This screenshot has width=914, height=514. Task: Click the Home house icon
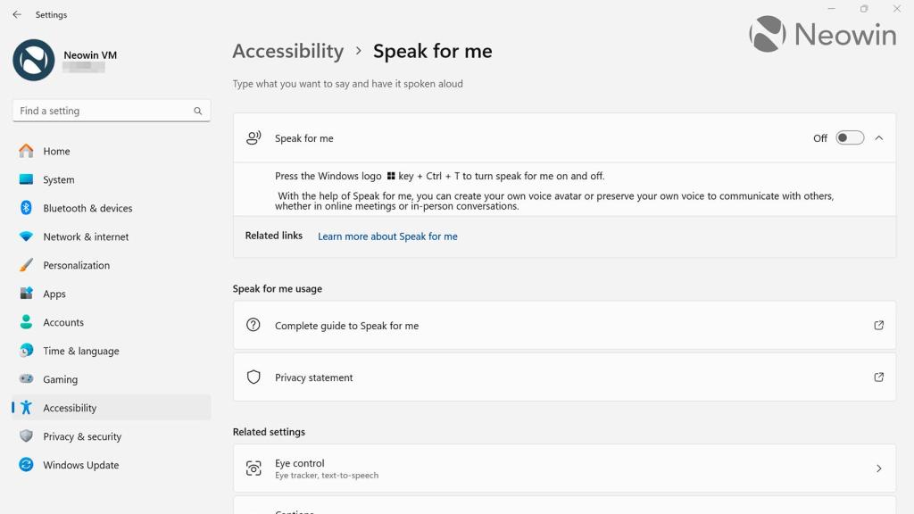[x=26, y=151]
